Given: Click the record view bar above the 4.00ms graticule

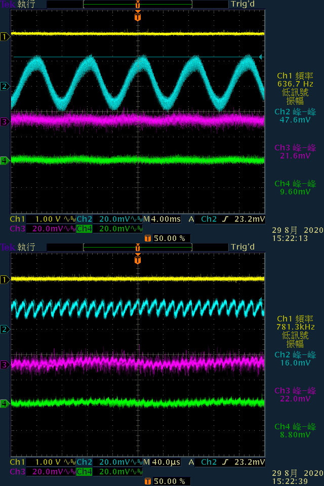Looking at the screenshot, I should pos(138,5).
